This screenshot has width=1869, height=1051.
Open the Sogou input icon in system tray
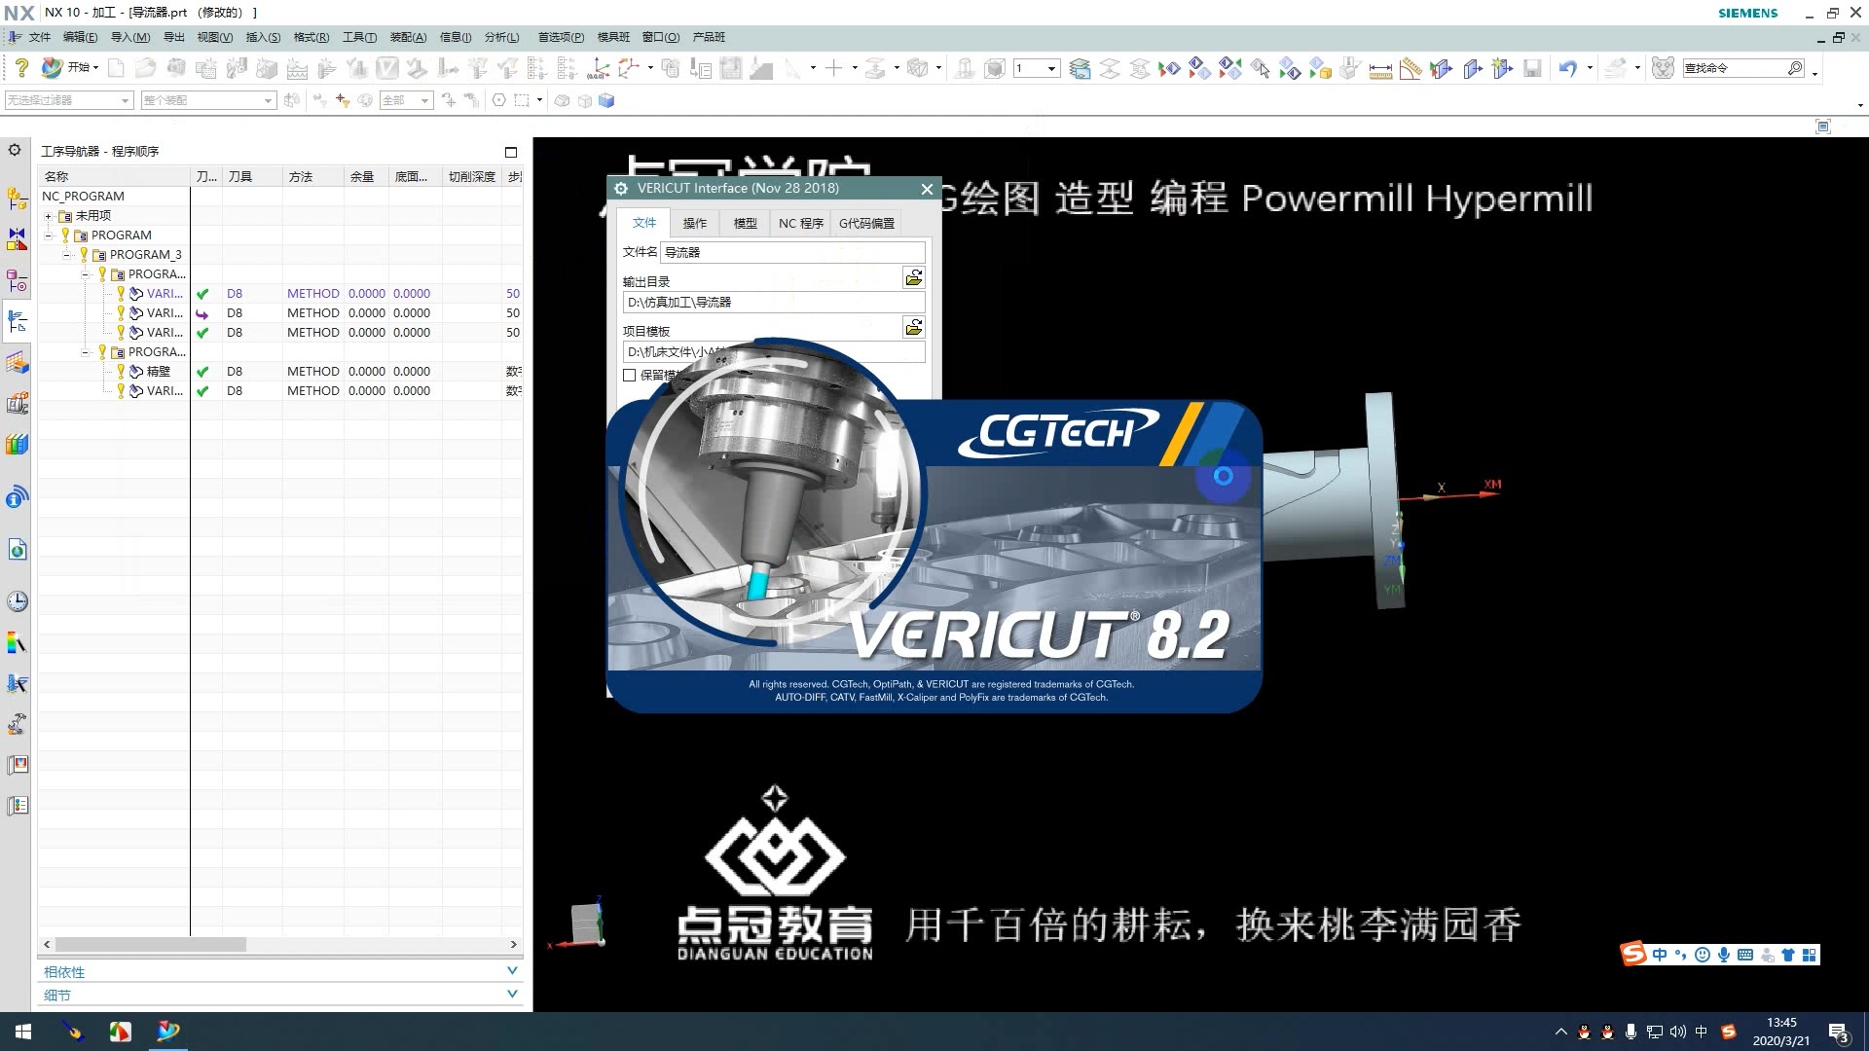click(1632, 954)
